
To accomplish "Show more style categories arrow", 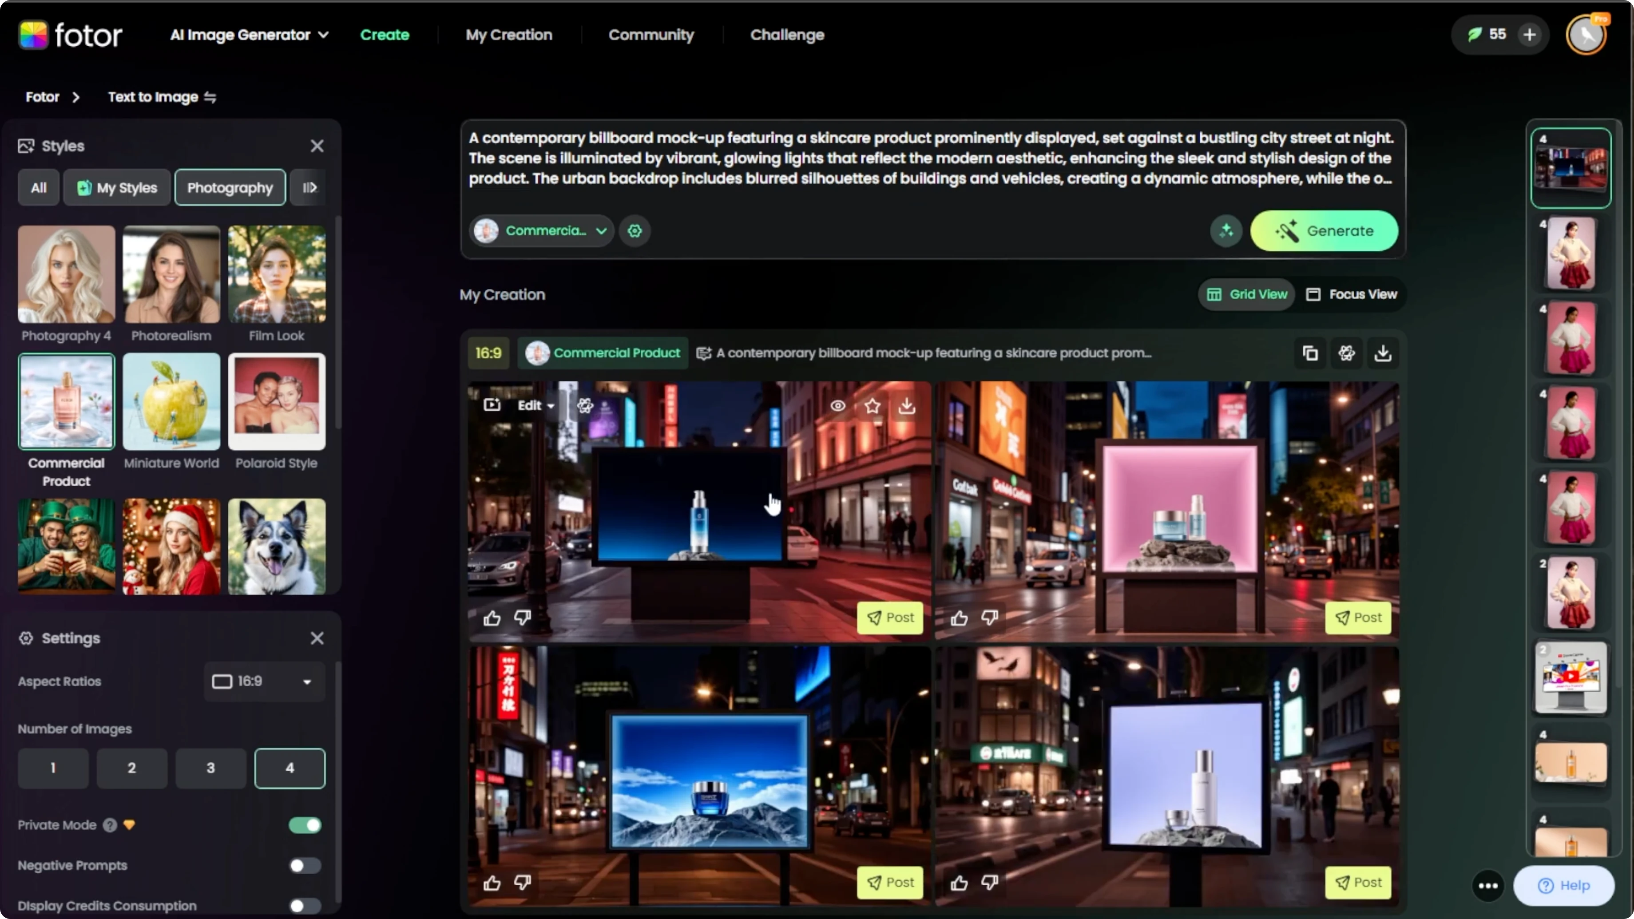I will [x=309, y=188].
